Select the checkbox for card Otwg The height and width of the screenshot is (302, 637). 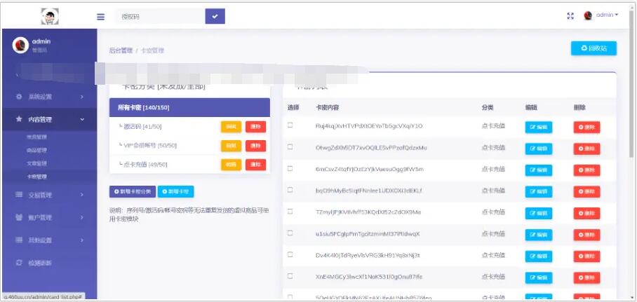click(290, 146)
